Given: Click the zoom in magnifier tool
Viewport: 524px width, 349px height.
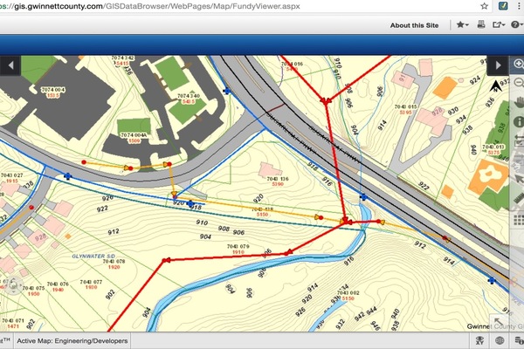Looking at the screenshot, I should [x=518, y=65].
